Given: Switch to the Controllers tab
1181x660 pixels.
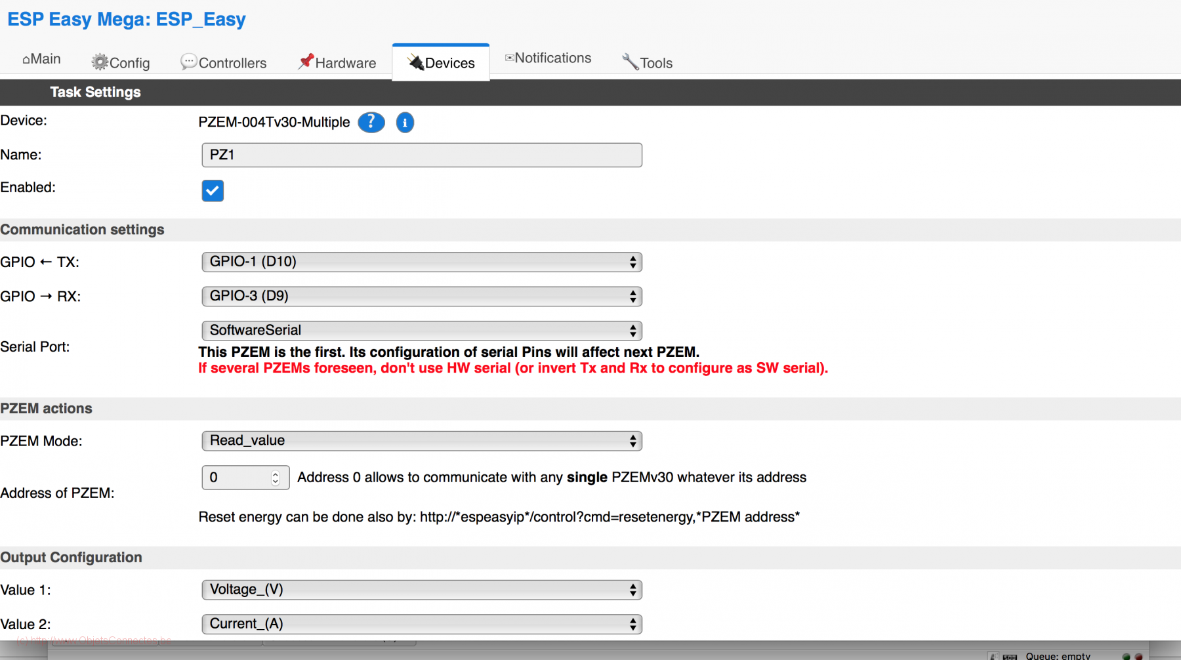Looking at the screenshot, I should (224, 62).
